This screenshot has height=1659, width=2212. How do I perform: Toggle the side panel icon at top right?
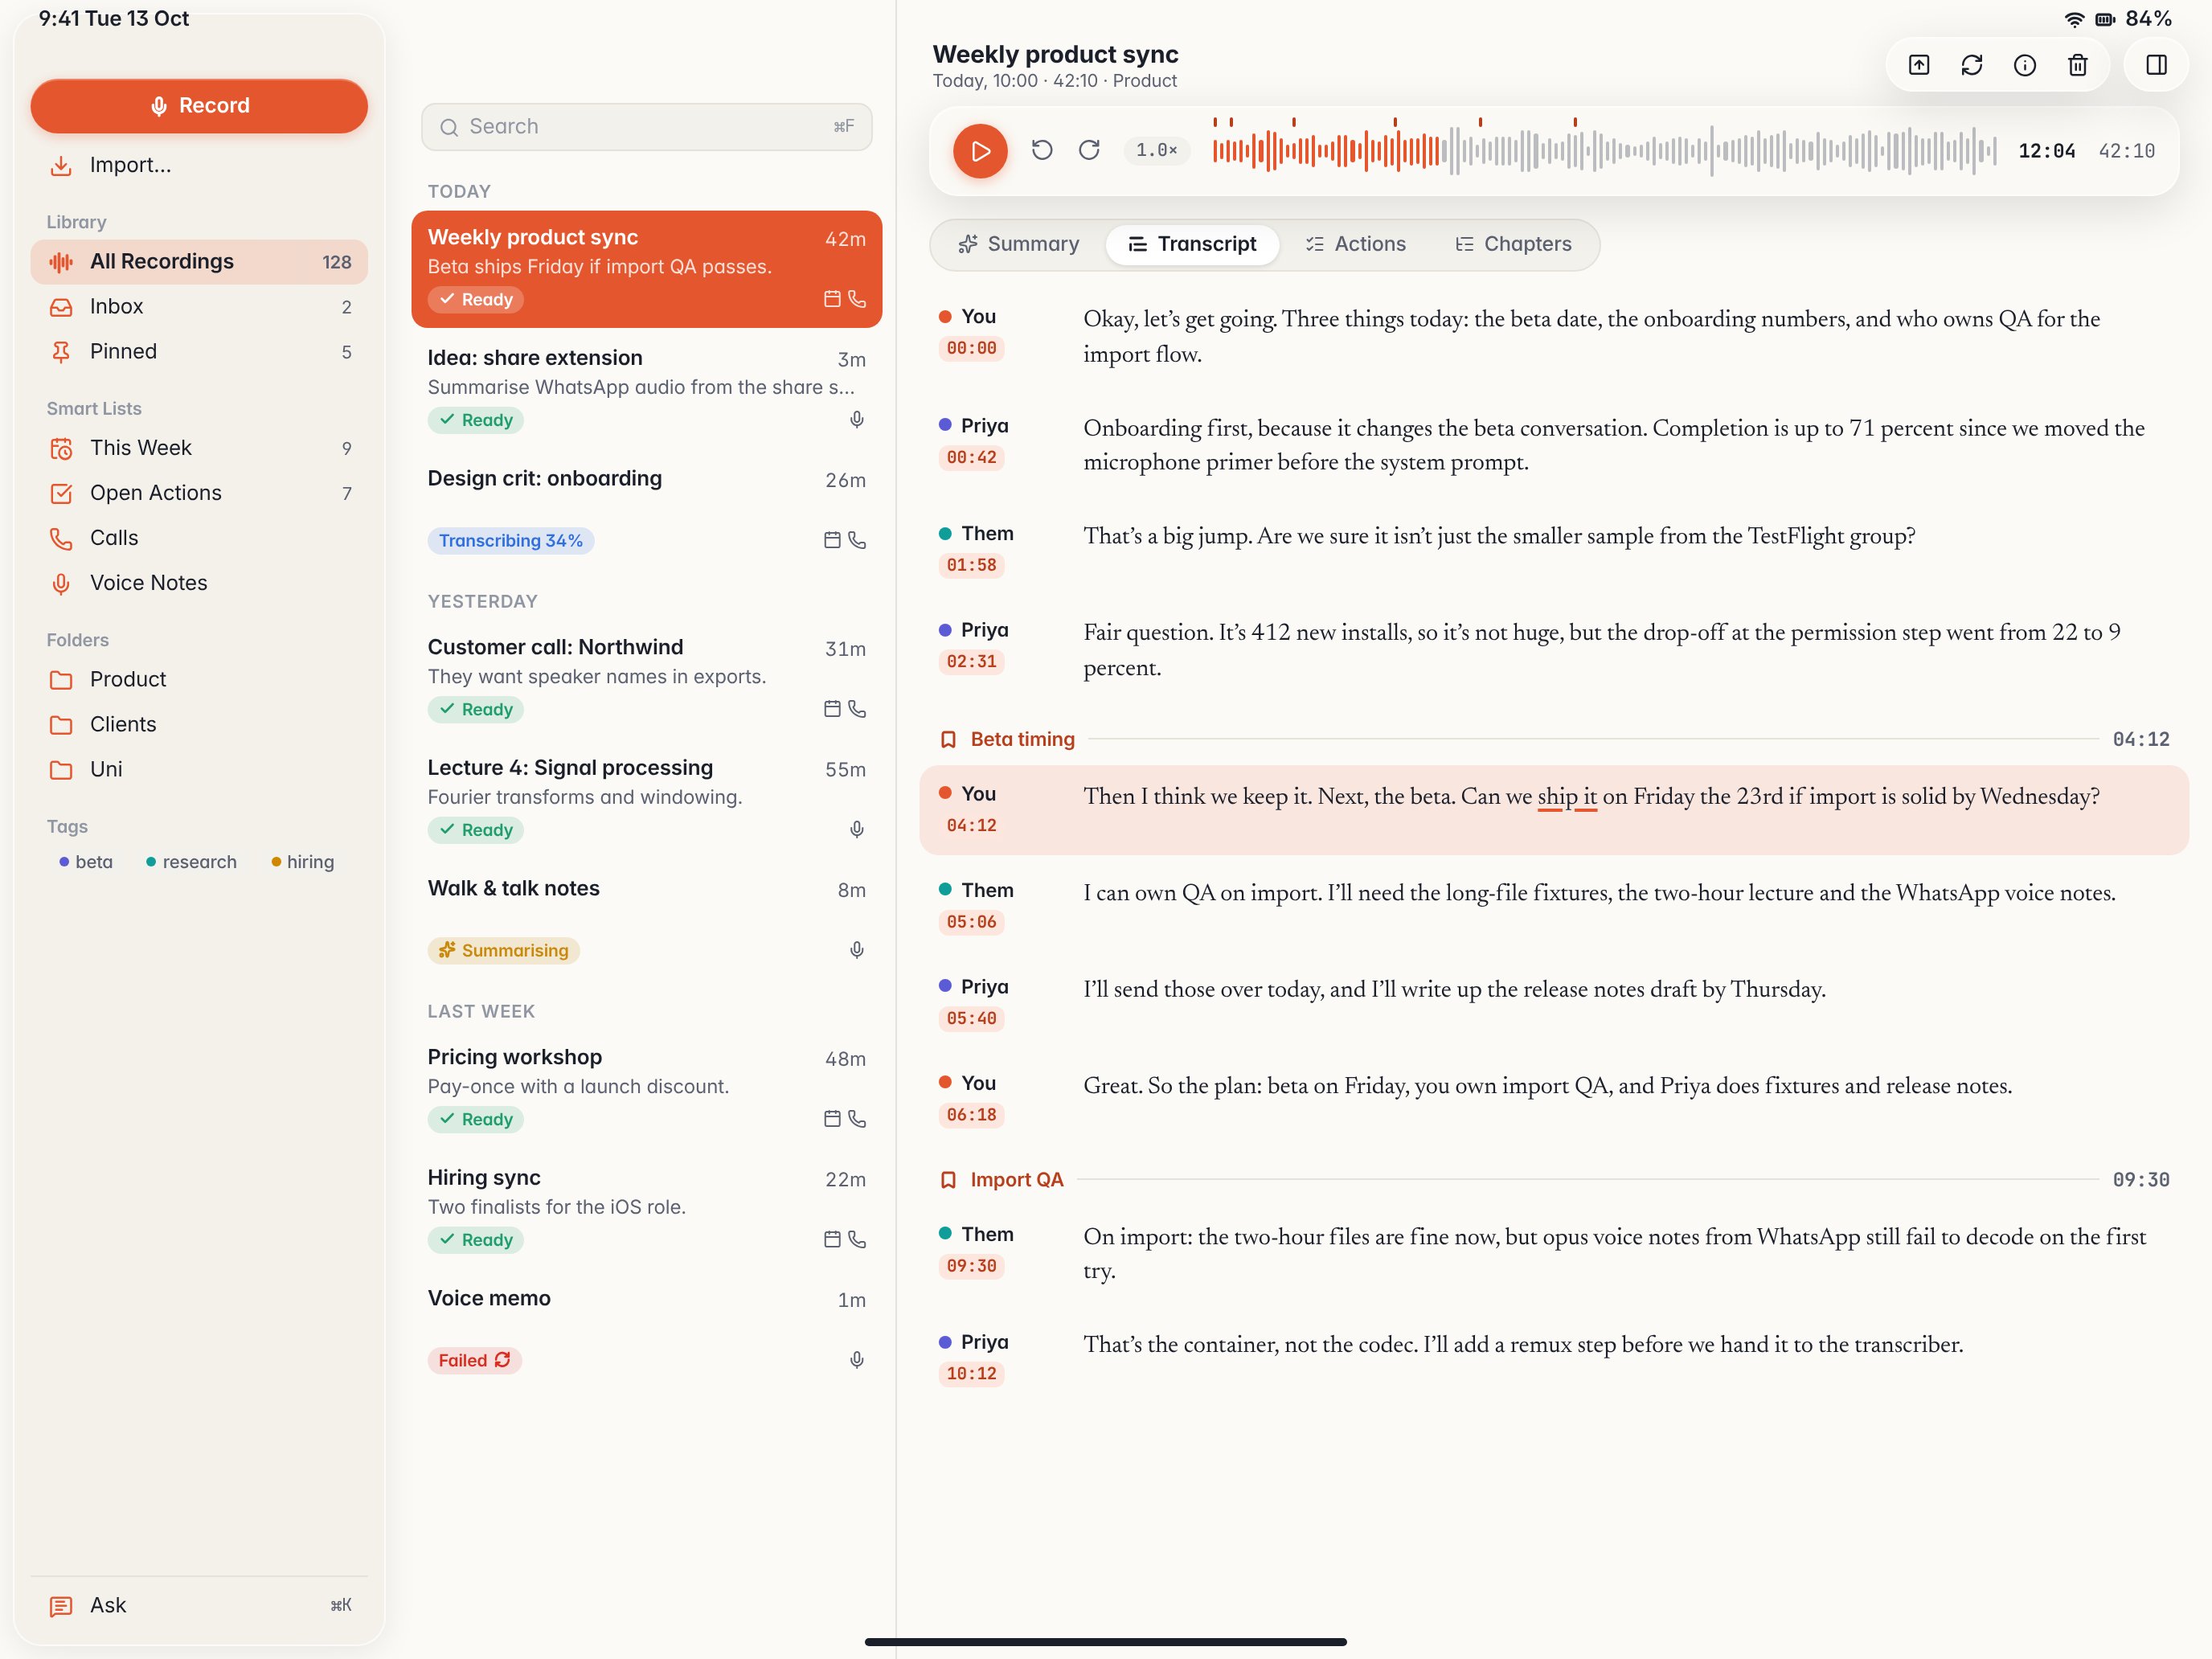click(x=2156, y=65)
